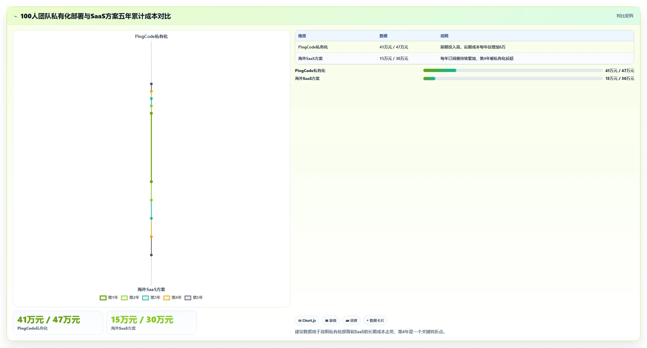The image size is (647, 348).
Task: Click the 15万元 / 30万元 value after the progress bar
Action: click(x=619, y=79)
